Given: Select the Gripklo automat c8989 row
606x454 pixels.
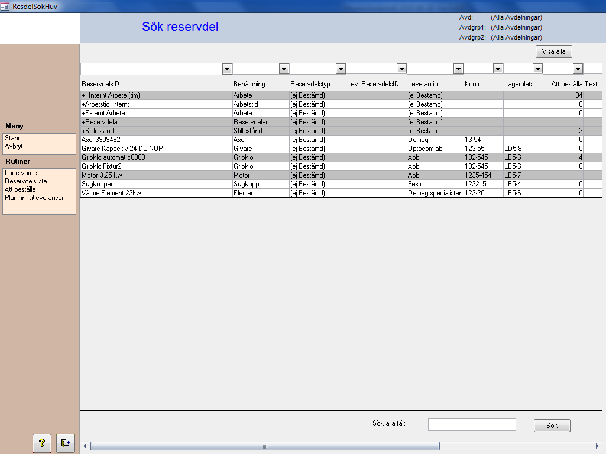Looking at the screenshot, I should (341, 157).
